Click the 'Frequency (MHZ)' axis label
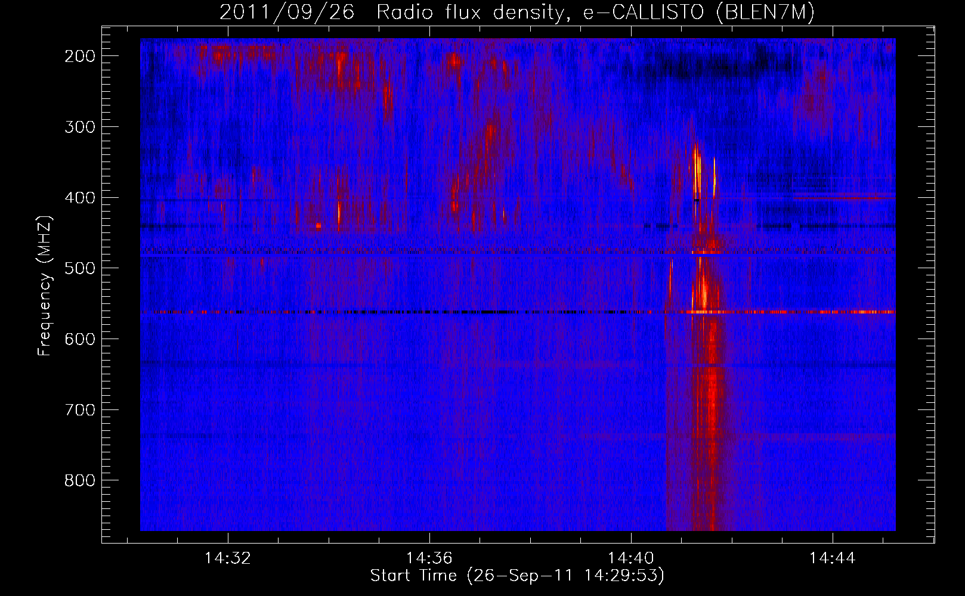Image resolution: width=965 pixels, height=596 pixels. coord(45,285)
